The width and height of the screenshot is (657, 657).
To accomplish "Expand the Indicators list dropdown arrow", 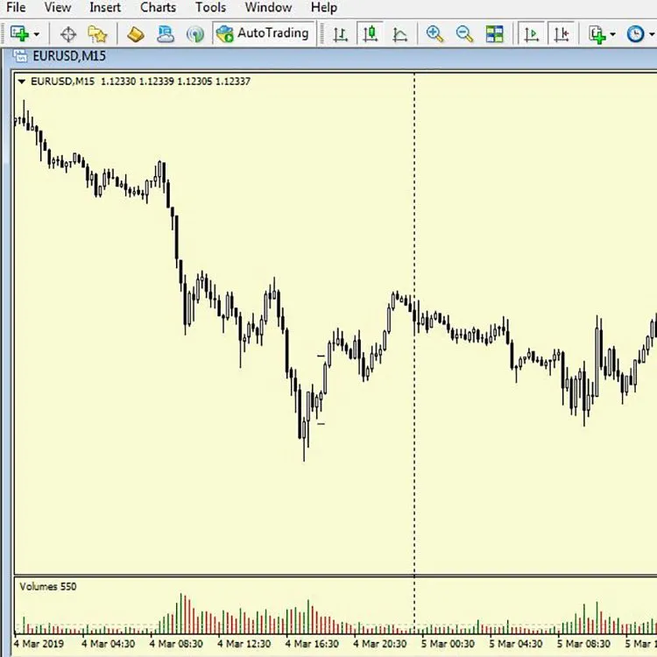I will coord(612,35).
